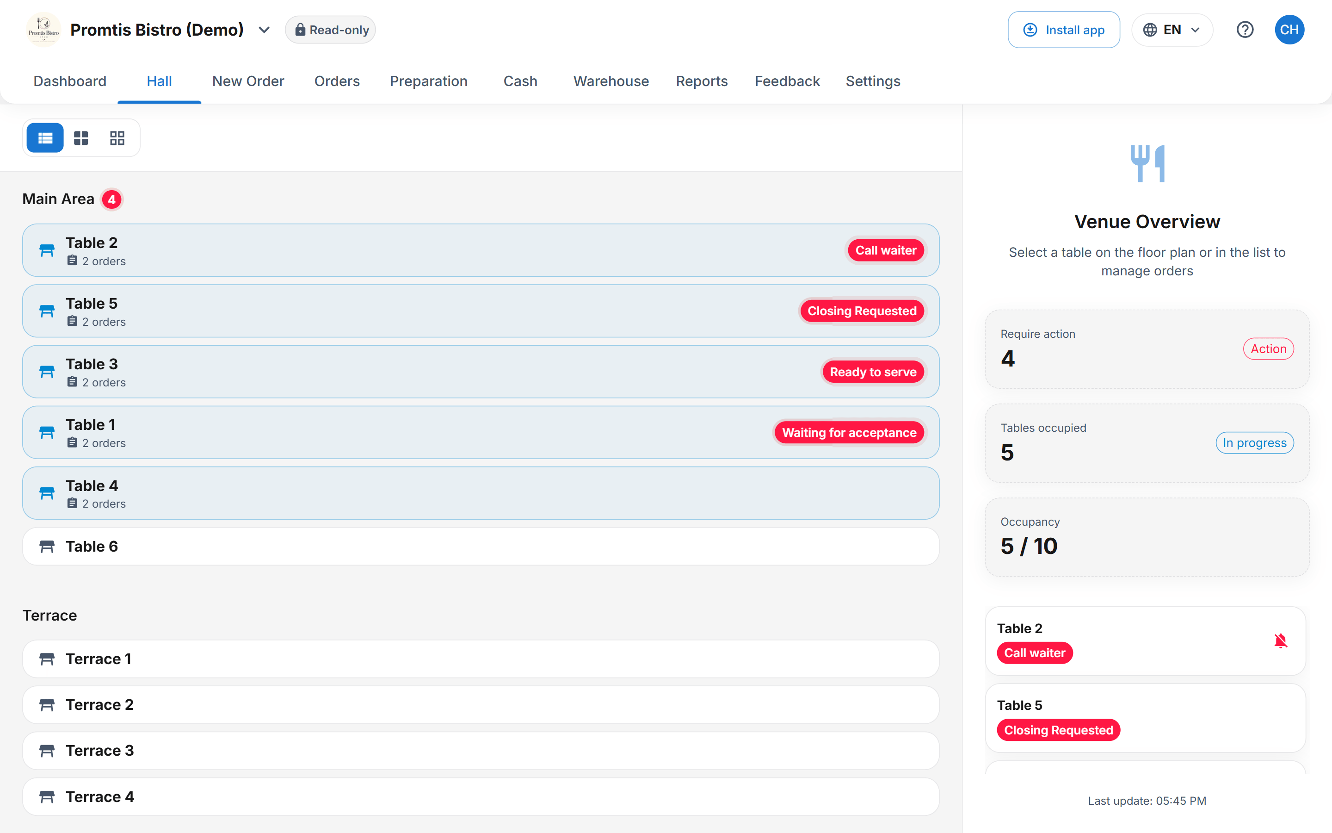
Task: Click the Table 6 table icon
Action: pyautogui.click(x=47, y=547)
